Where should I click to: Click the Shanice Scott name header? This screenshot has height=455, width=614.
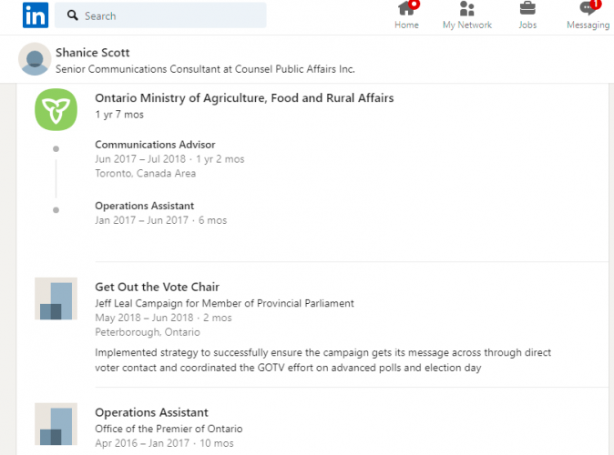pos(92,53)
